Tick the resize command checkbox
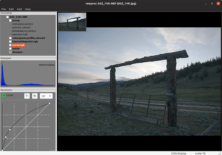 pos(10,49)
